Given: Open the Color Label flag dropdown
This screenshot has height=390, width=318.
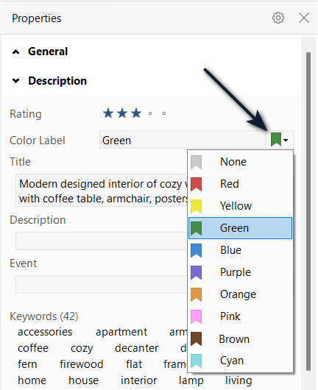Looking at the screenshot, I should click(280, 140).
